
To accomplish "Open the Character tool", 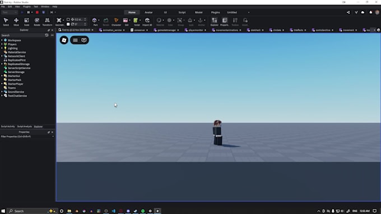I will click(116, 22).
